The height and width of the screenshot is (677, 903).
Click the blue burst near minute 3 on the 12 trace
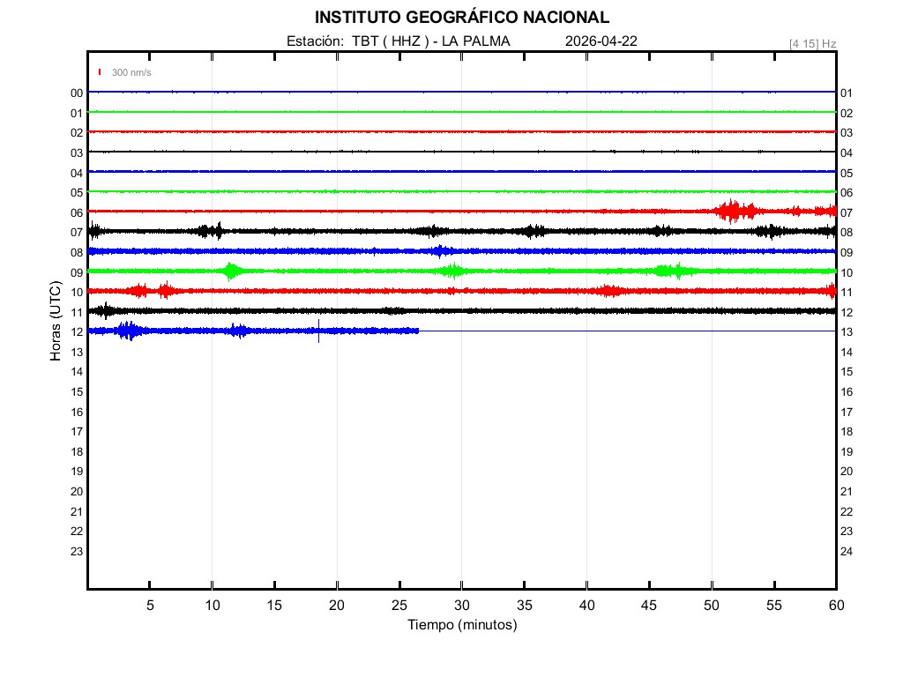pos(129,331)
